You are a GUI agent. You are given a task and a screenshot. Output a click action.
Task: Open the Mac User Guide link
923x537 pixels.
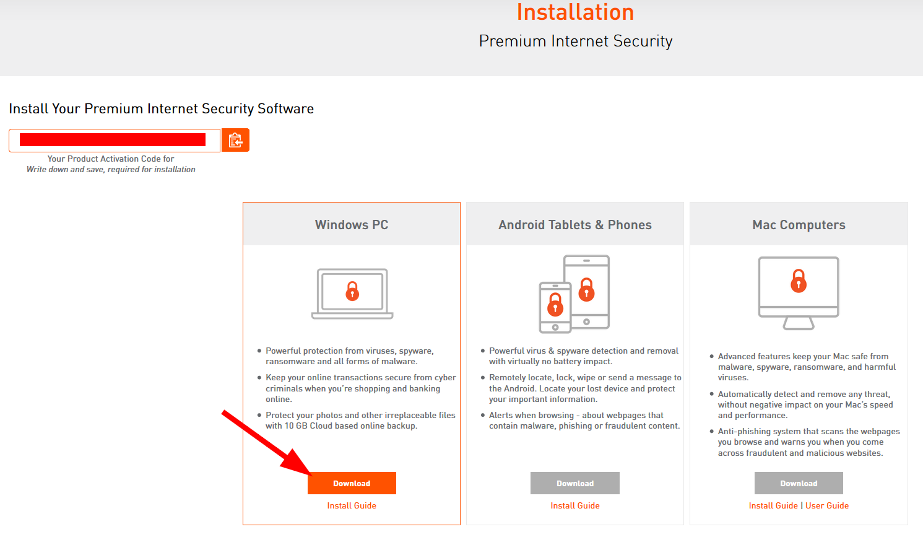827,505
